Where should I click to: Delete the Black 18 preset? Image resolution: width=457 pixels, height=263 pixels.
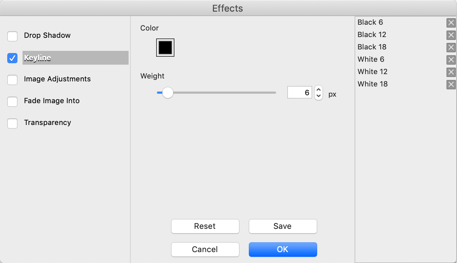point(451,47)
